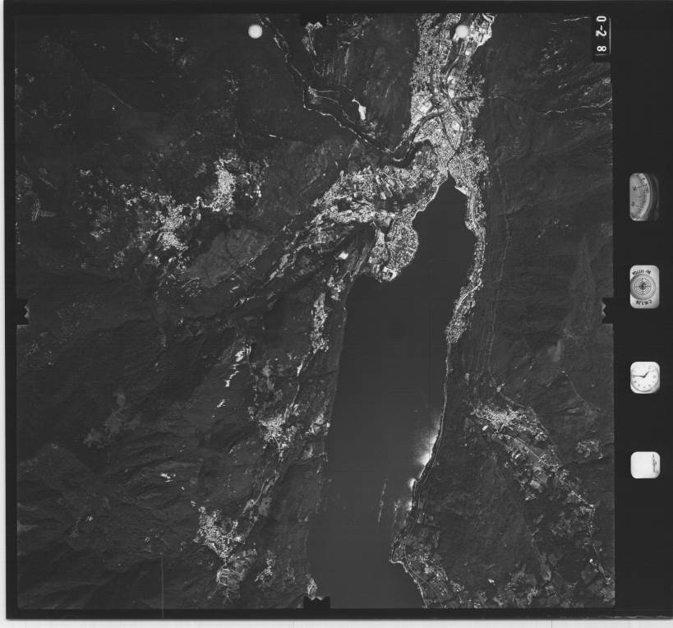673x628 pixels.
Task: Click the frame number label "0-2 8"
Action: pyautogui.click(x=602, y=37)
